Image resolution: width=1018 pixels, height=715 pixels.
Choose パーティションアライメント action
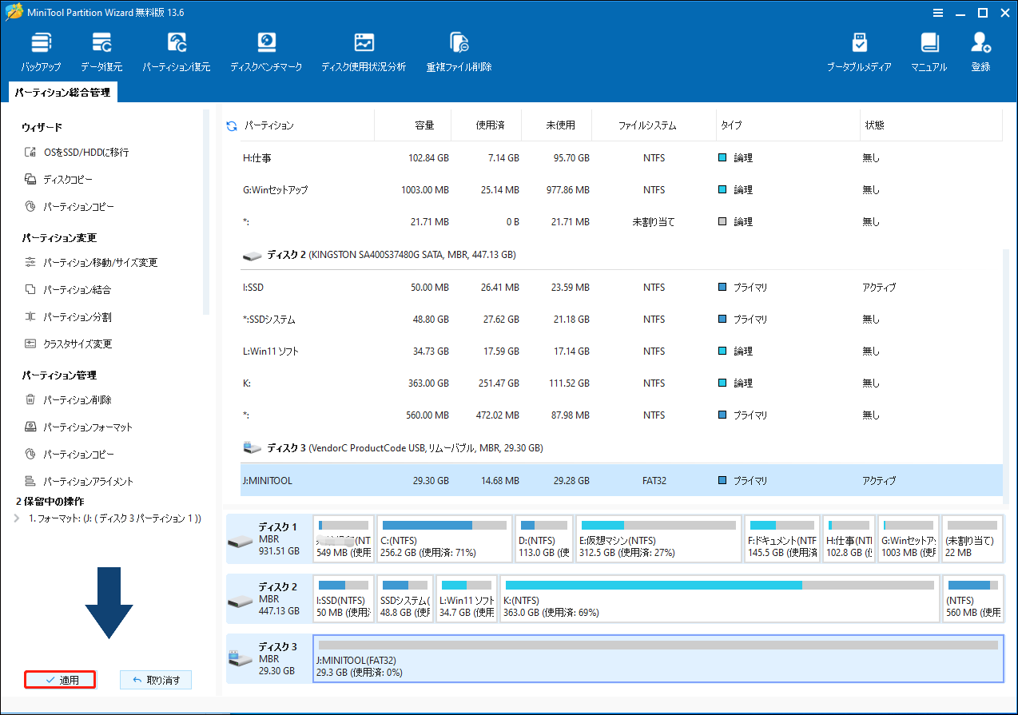pyautogui.click(x=78, y=482)
